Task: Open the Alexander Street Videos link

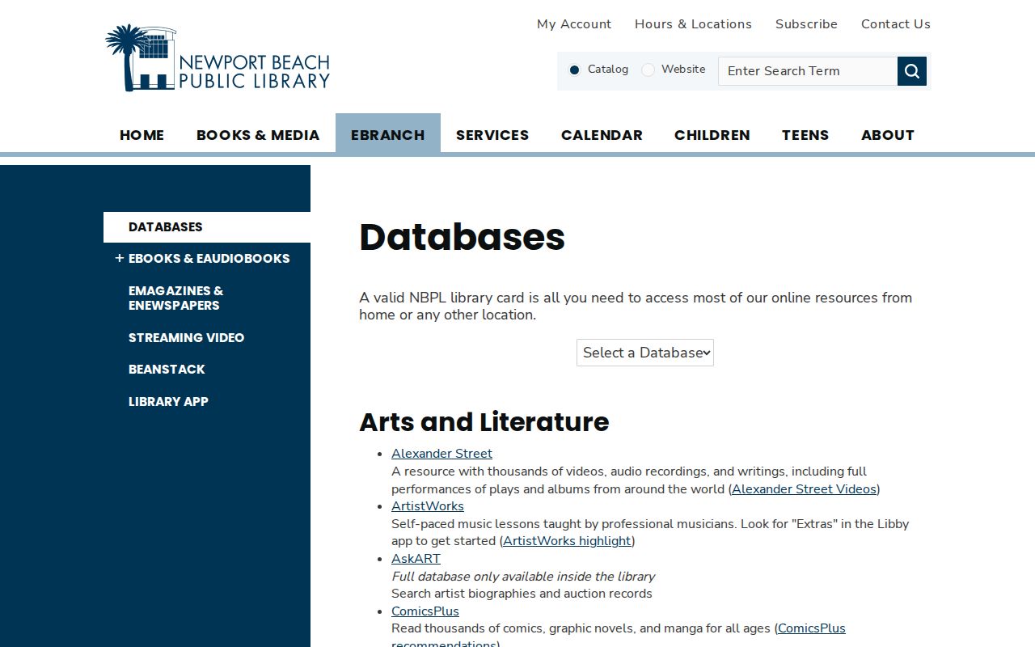Action: coord(804,489)
